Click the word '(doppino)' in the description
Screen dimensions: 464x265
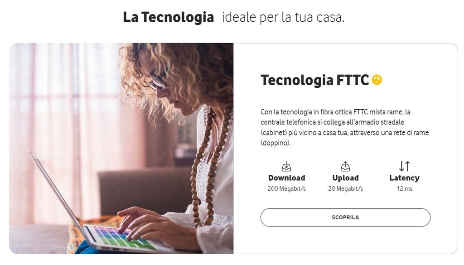pyautogui.click(x=275, y=143)
